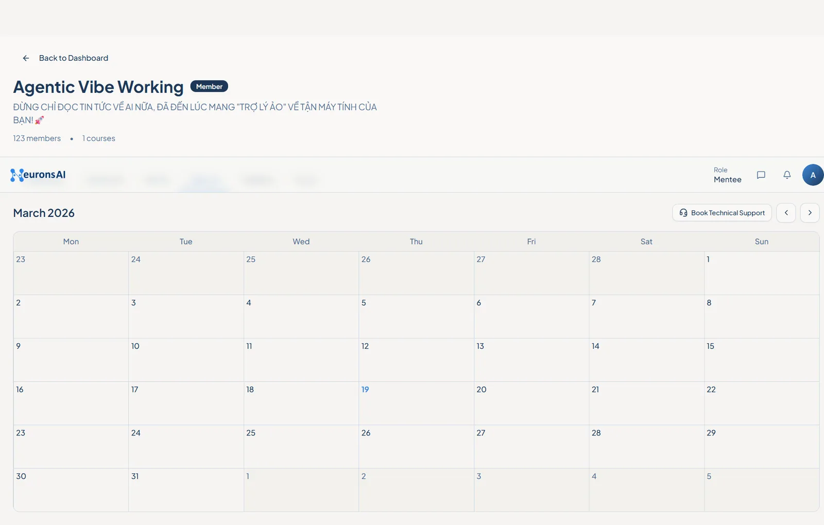Image resolution: width=824 pixels, height=525 pixels.
Task: Select March 15 calendar cell
Action: (x=762, y=360)
